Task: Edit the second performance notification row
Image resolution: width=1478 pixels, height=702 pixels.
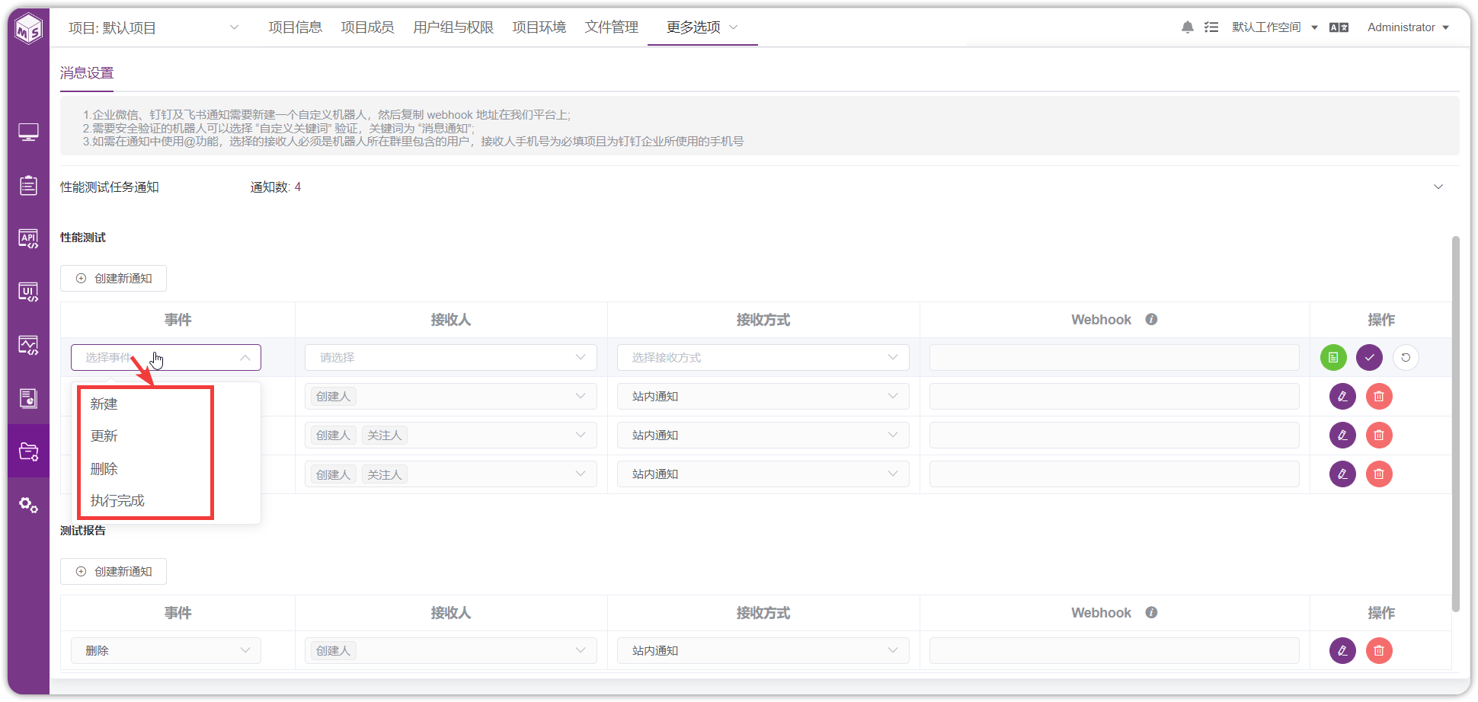Action: [1342, 436]
